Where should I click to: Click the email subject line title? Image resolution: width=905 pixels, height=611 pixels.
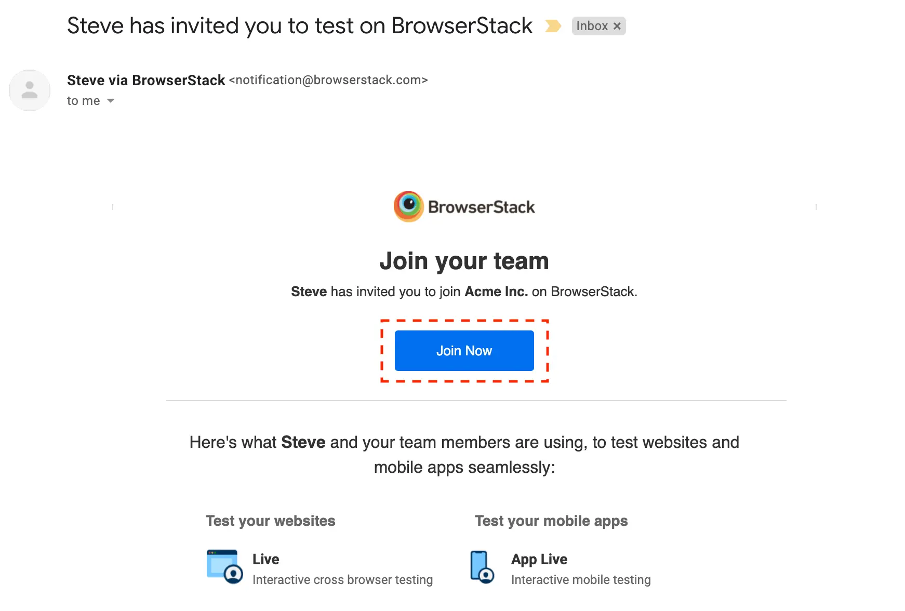pos(300,26)
